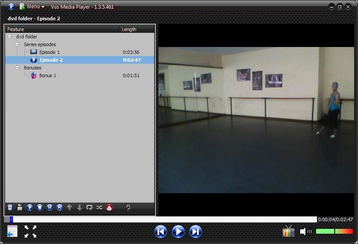Click the Episode 1 screen icon

pos(34,52)
